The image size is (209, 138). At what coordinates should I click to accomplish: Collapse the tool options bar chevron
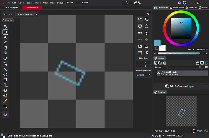(37, 14)
